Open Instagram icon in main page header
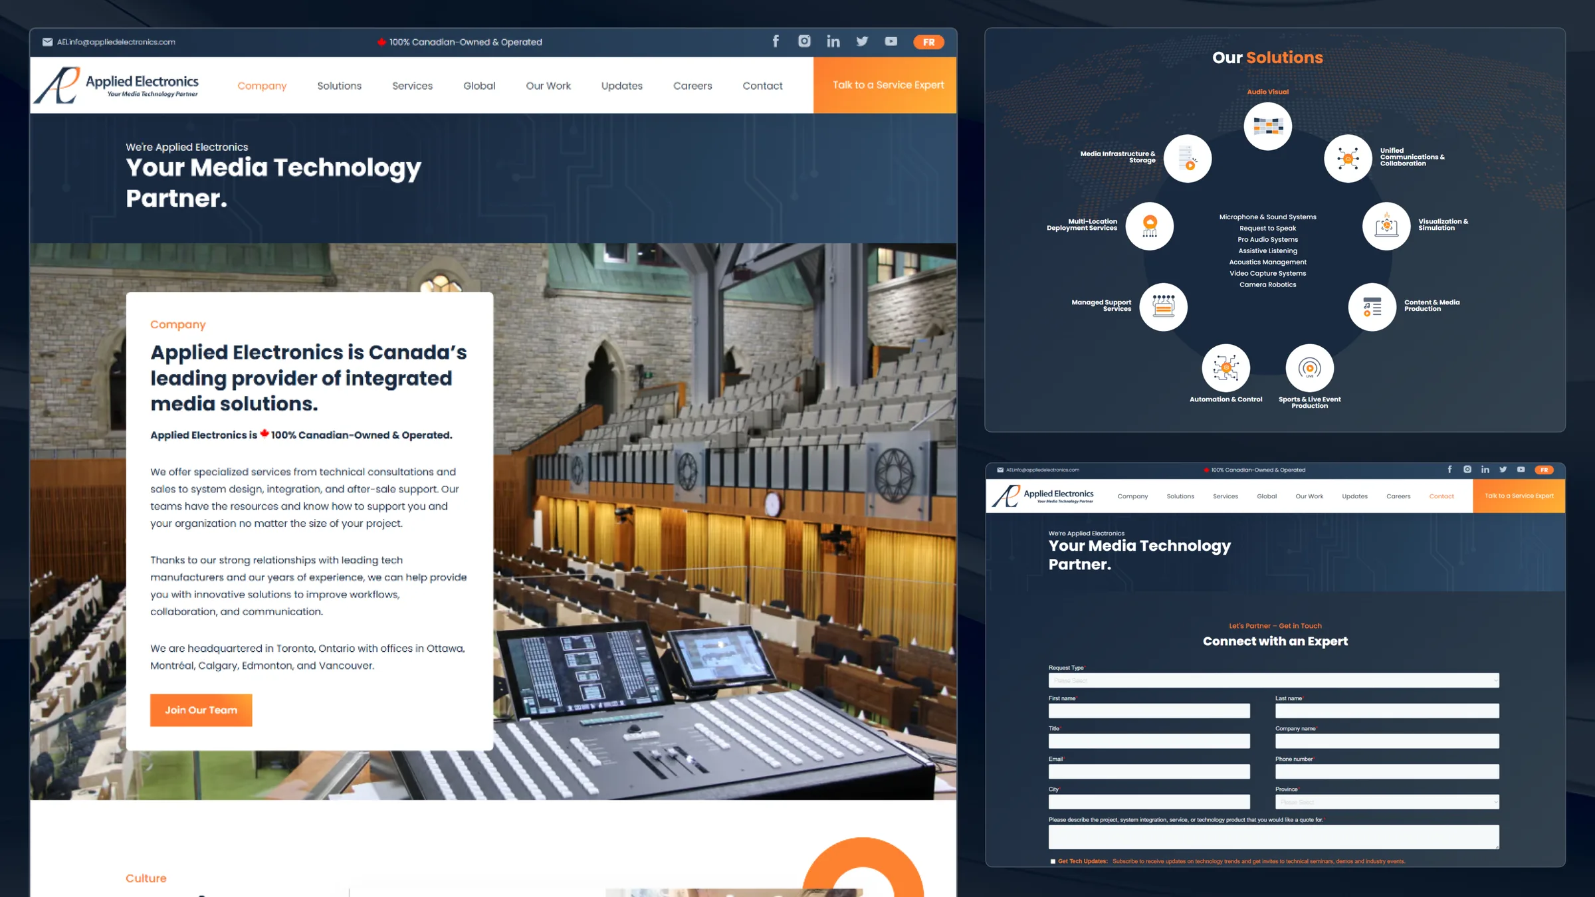 [804, 41]
